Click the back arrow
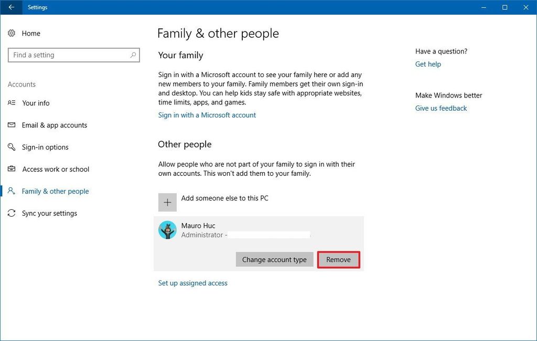Screen dimensions: 537x341 10,7
